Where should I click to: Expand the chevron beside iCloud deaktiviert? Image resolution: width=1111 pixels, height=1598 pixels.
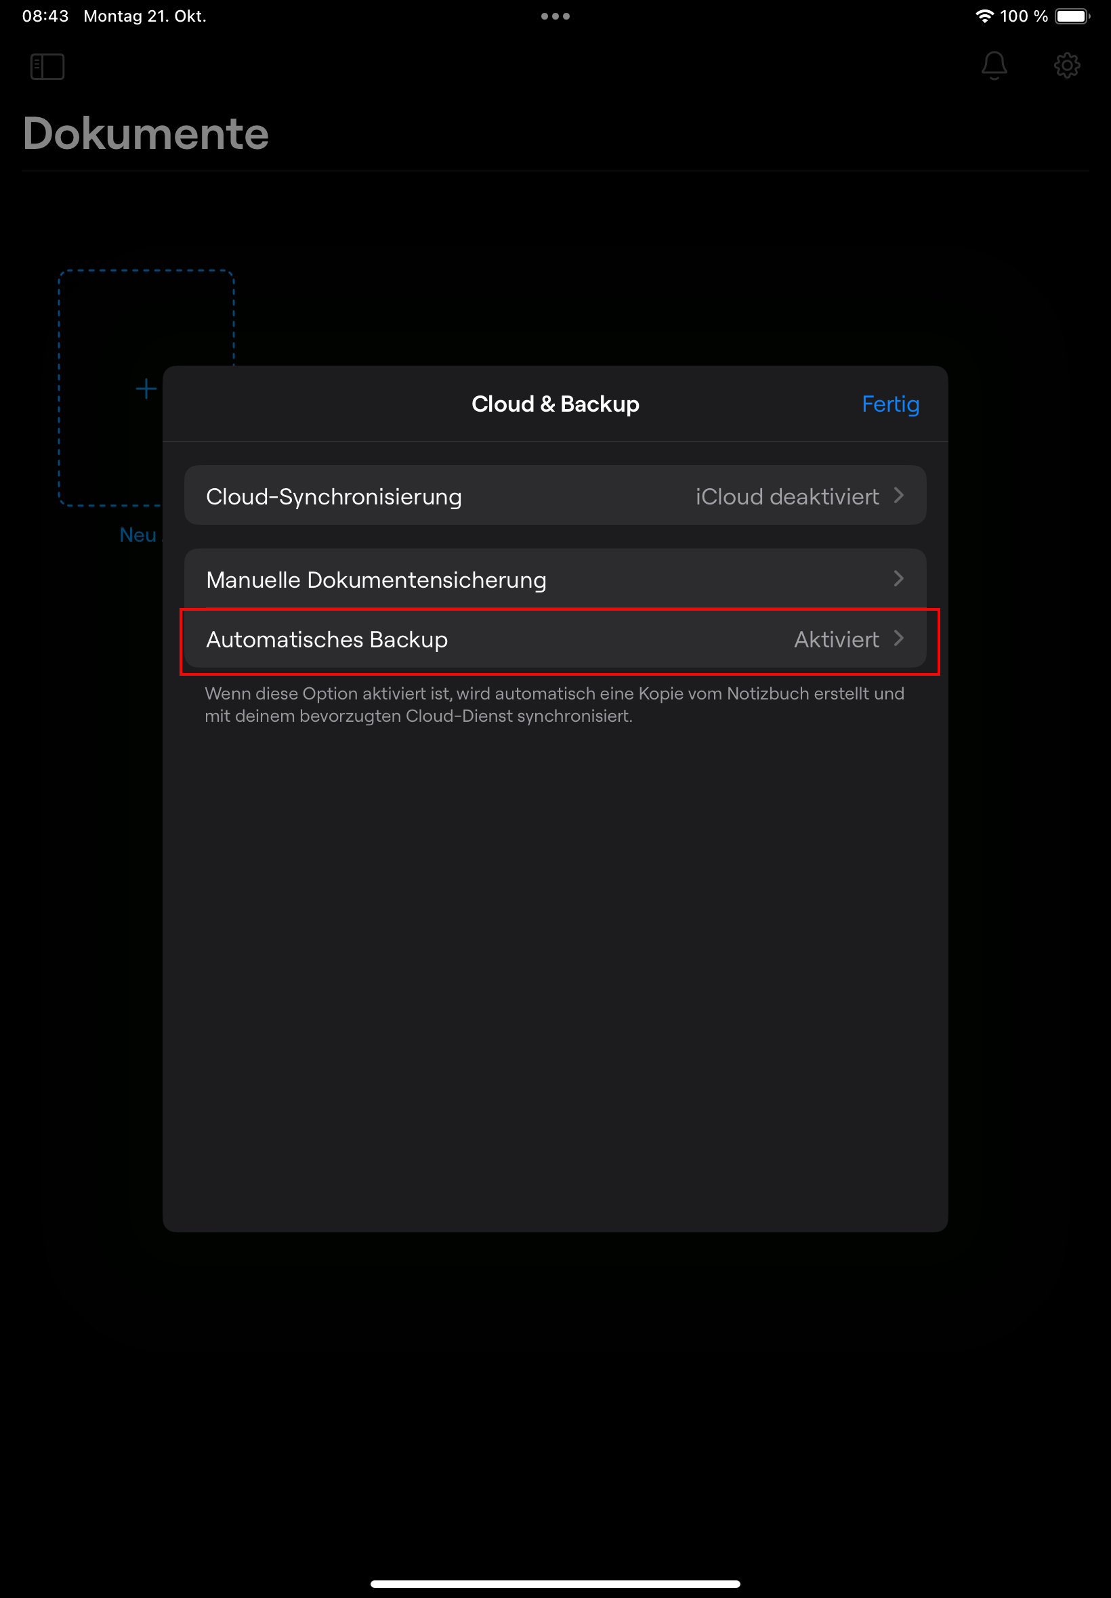[x=899, y=496]
